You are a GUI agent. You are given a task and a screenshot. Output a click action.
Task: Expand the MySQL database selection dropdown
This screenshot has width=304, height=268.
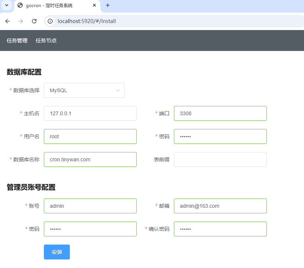click(x=84, y=90)
